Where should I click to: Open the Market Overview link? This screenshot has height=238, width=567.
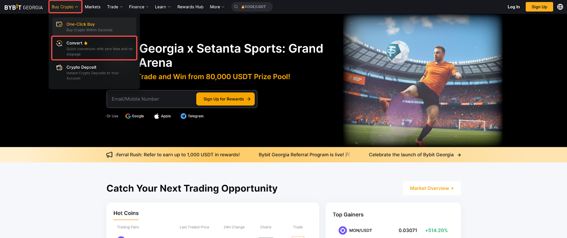coord(432,188)
